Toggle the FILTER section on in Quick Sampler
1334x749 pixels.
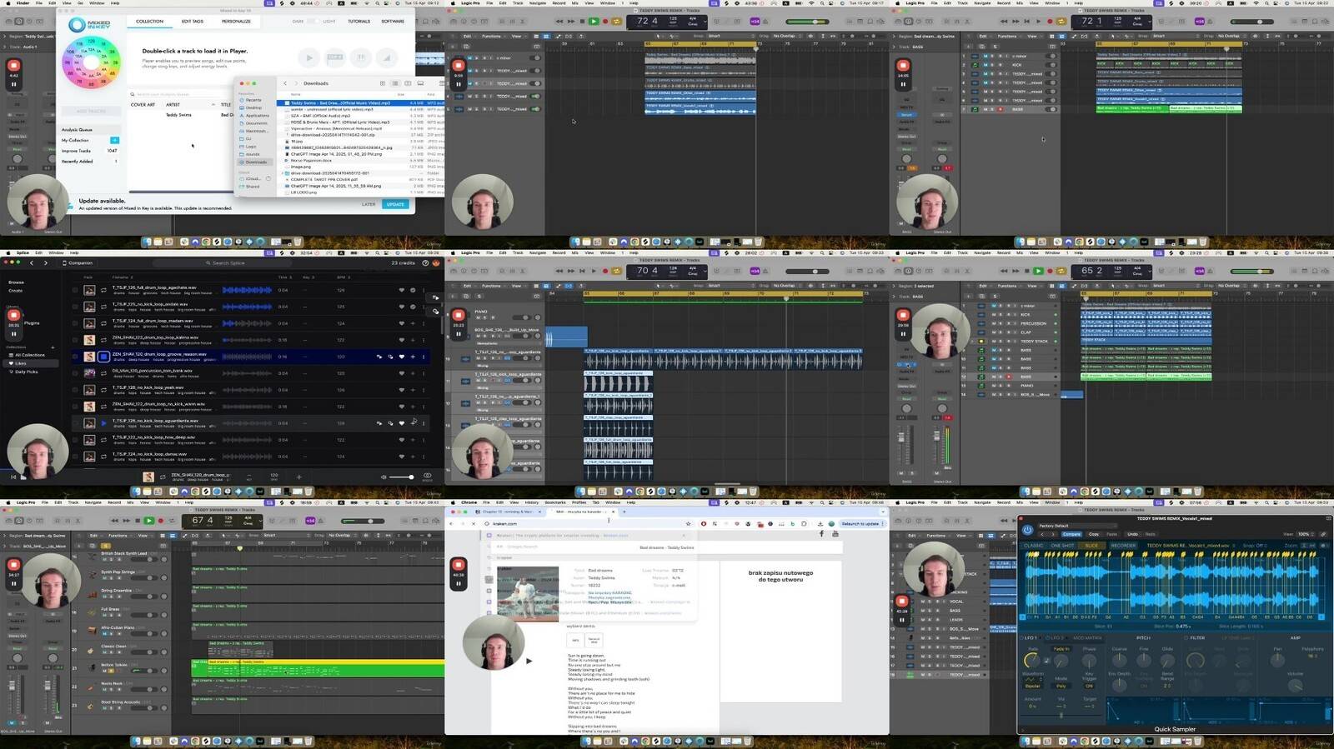pyautogui.click(x=1186, y=638)
